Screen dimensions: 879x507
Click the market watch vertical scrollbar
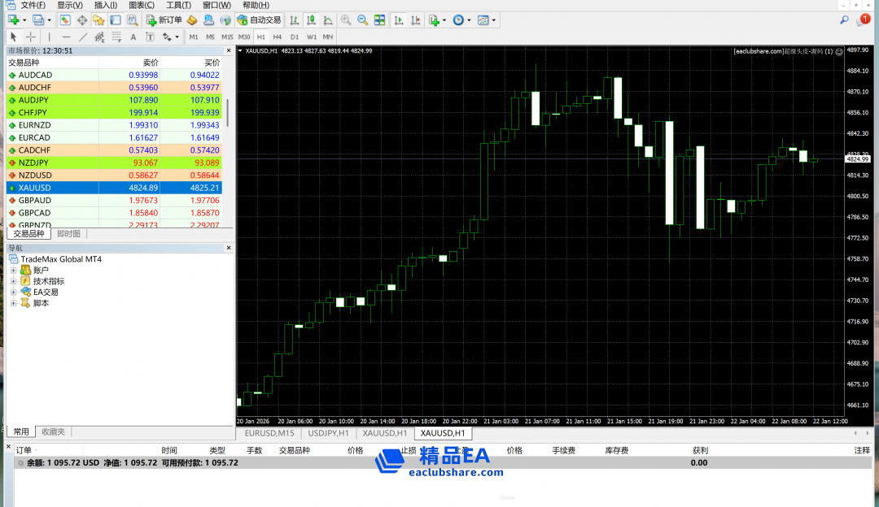(228, 112)
